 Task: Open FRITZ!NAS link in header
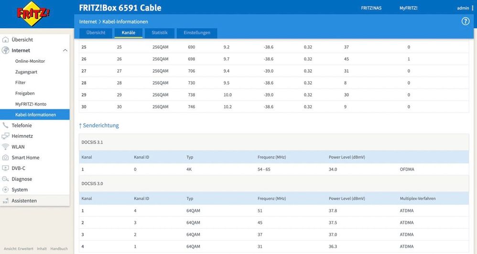(x=371, y=8)
